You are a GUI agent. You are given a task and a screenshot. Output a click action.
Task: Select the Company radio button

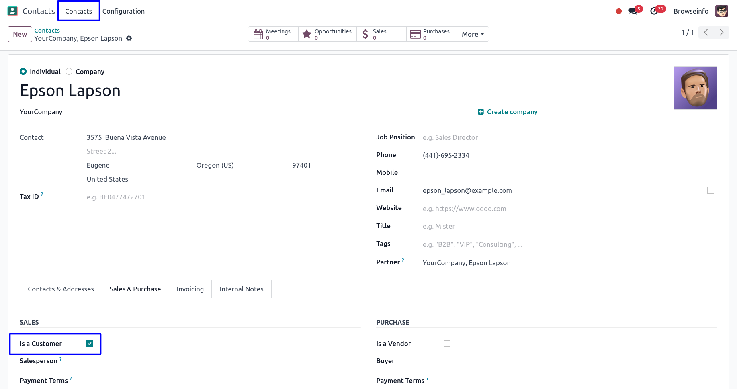[69, 72]
